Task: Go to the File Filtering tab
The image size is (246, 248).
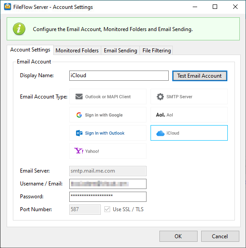Action: click(x=156, y=51)
